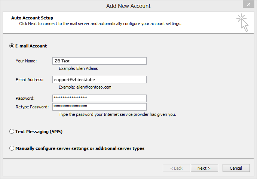Focus the E-mail Address input field

click(x=99, y=80)
